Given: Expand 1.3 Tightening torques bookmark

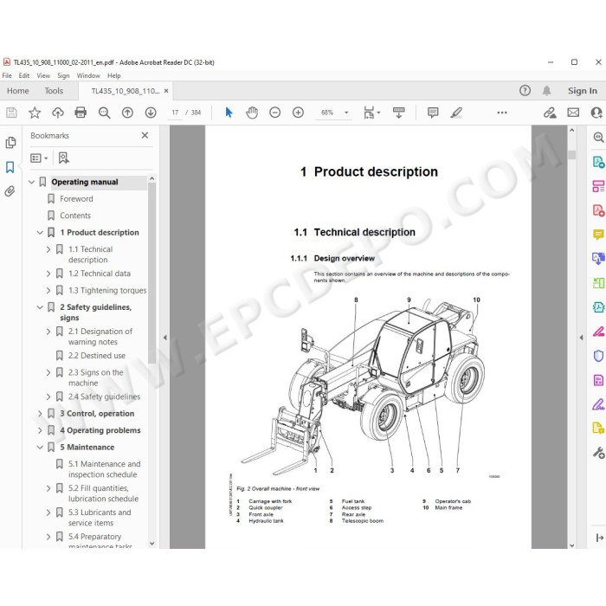Looking at the screenshot, I should coord(48,290).
